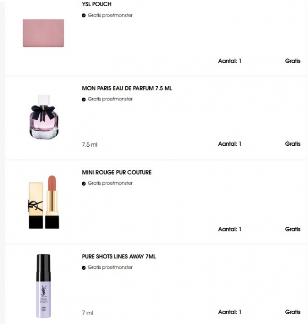Click the YSL Pouch pink product image
The height and width of the screenshot is (324, 307).
pyautogui.click(x=43, y=33)
